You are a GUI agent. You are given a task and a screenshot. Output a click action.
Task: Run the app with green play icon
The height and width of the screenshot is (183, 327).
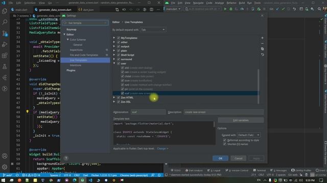225,9
